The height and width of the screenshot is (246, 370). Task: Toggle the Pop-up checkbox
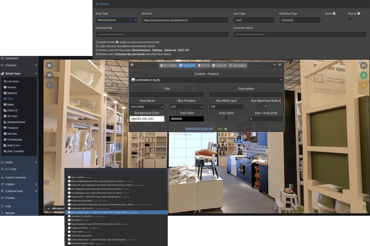tap(350, 19)
